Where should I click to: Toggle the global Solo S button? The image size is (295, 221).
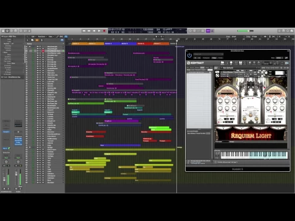pos(42,40)
